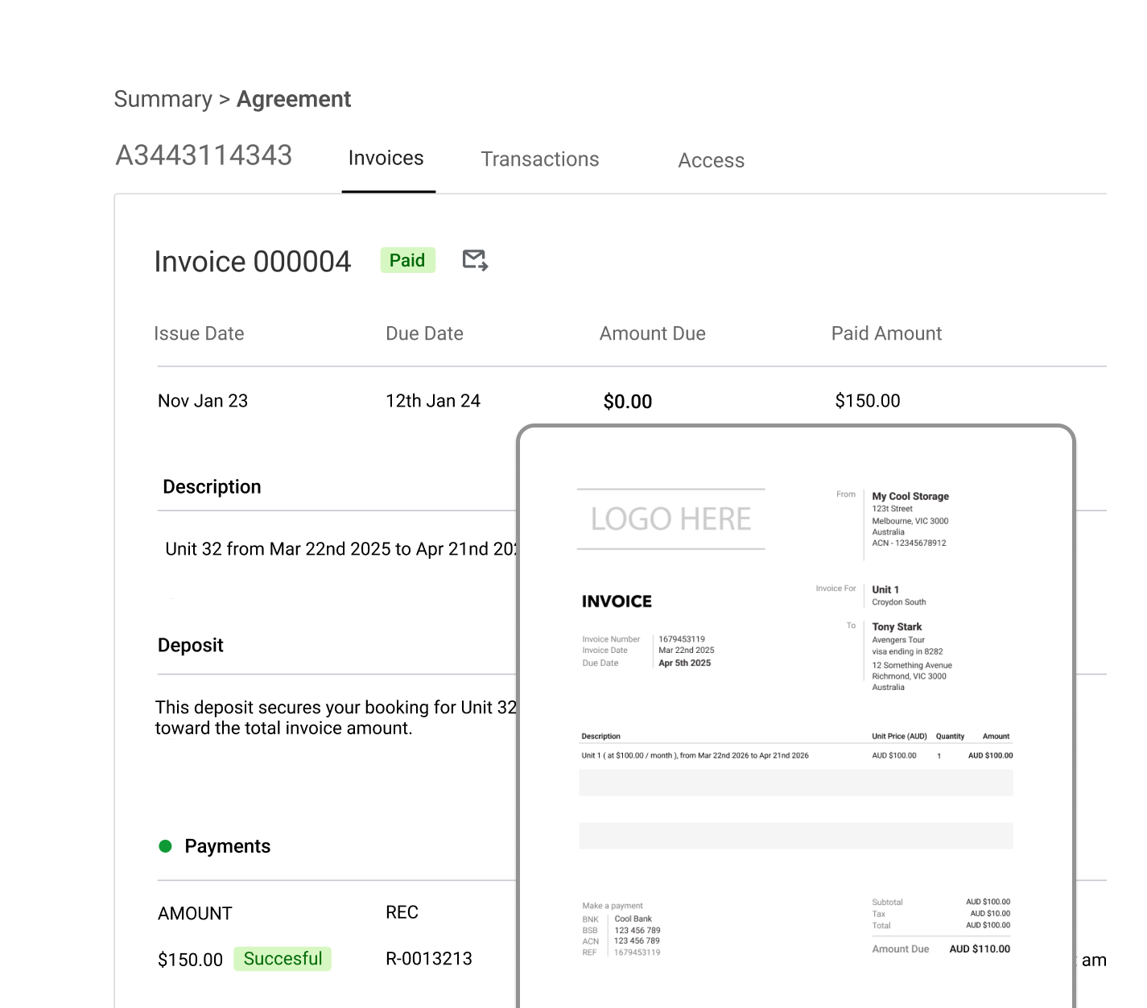The height and width of the screenshot is (1008, 1147).
Task: Click the green status dot beside Payments
Action: [166, 845]
